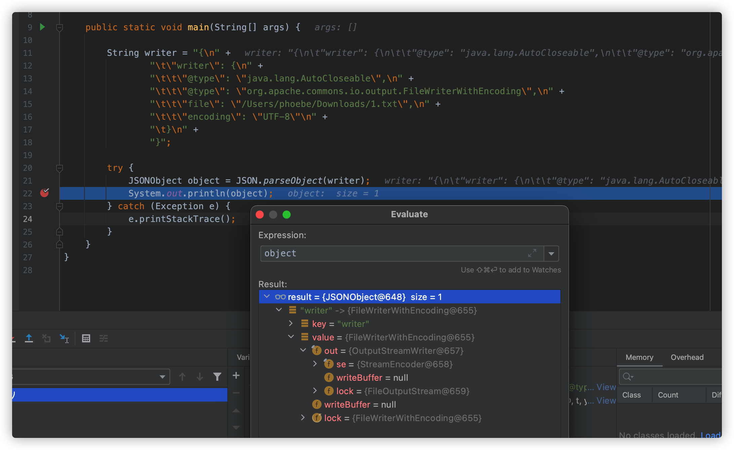Click the field icon beside out = OutputStreamWriter

tap(316, 350)
